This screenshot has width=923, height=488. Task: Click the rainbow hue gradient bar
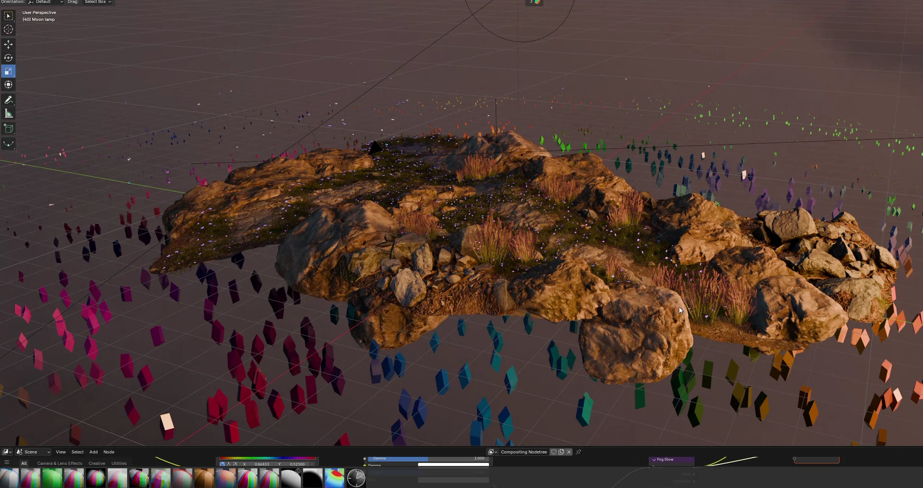click(267, 458)
